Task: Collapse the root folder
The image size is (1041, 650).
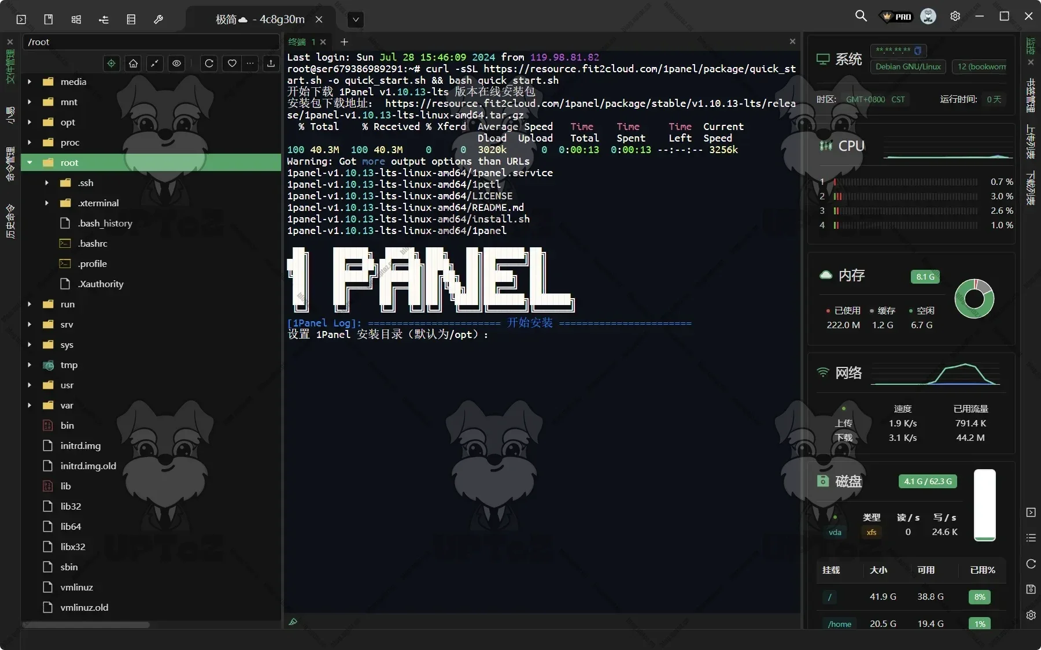Action: point(29,162)
